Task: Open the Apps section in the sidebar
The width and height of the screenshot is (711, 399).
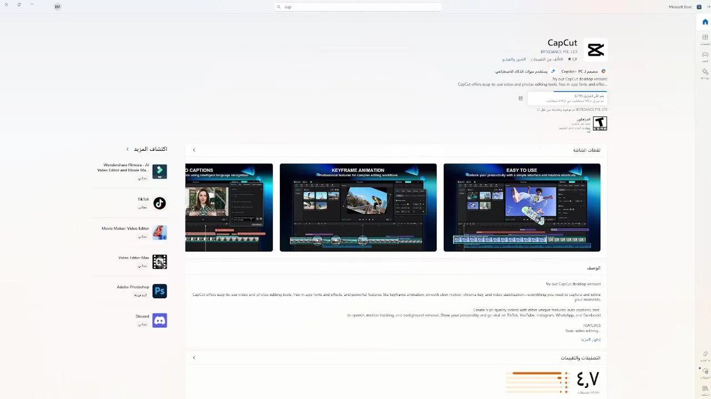Action: pyautogui.click(x=705, y=39)
